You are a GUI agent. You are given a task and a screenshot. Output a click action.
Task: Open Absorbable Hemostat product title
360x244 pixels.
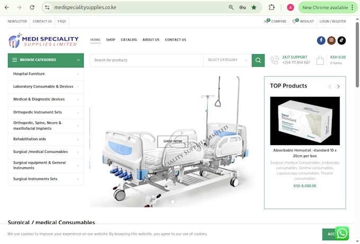coord(304,153)
